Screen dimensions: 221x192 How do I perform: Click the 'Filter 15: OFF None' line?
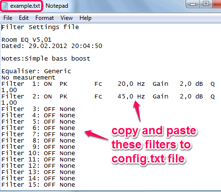pos(38,185)
